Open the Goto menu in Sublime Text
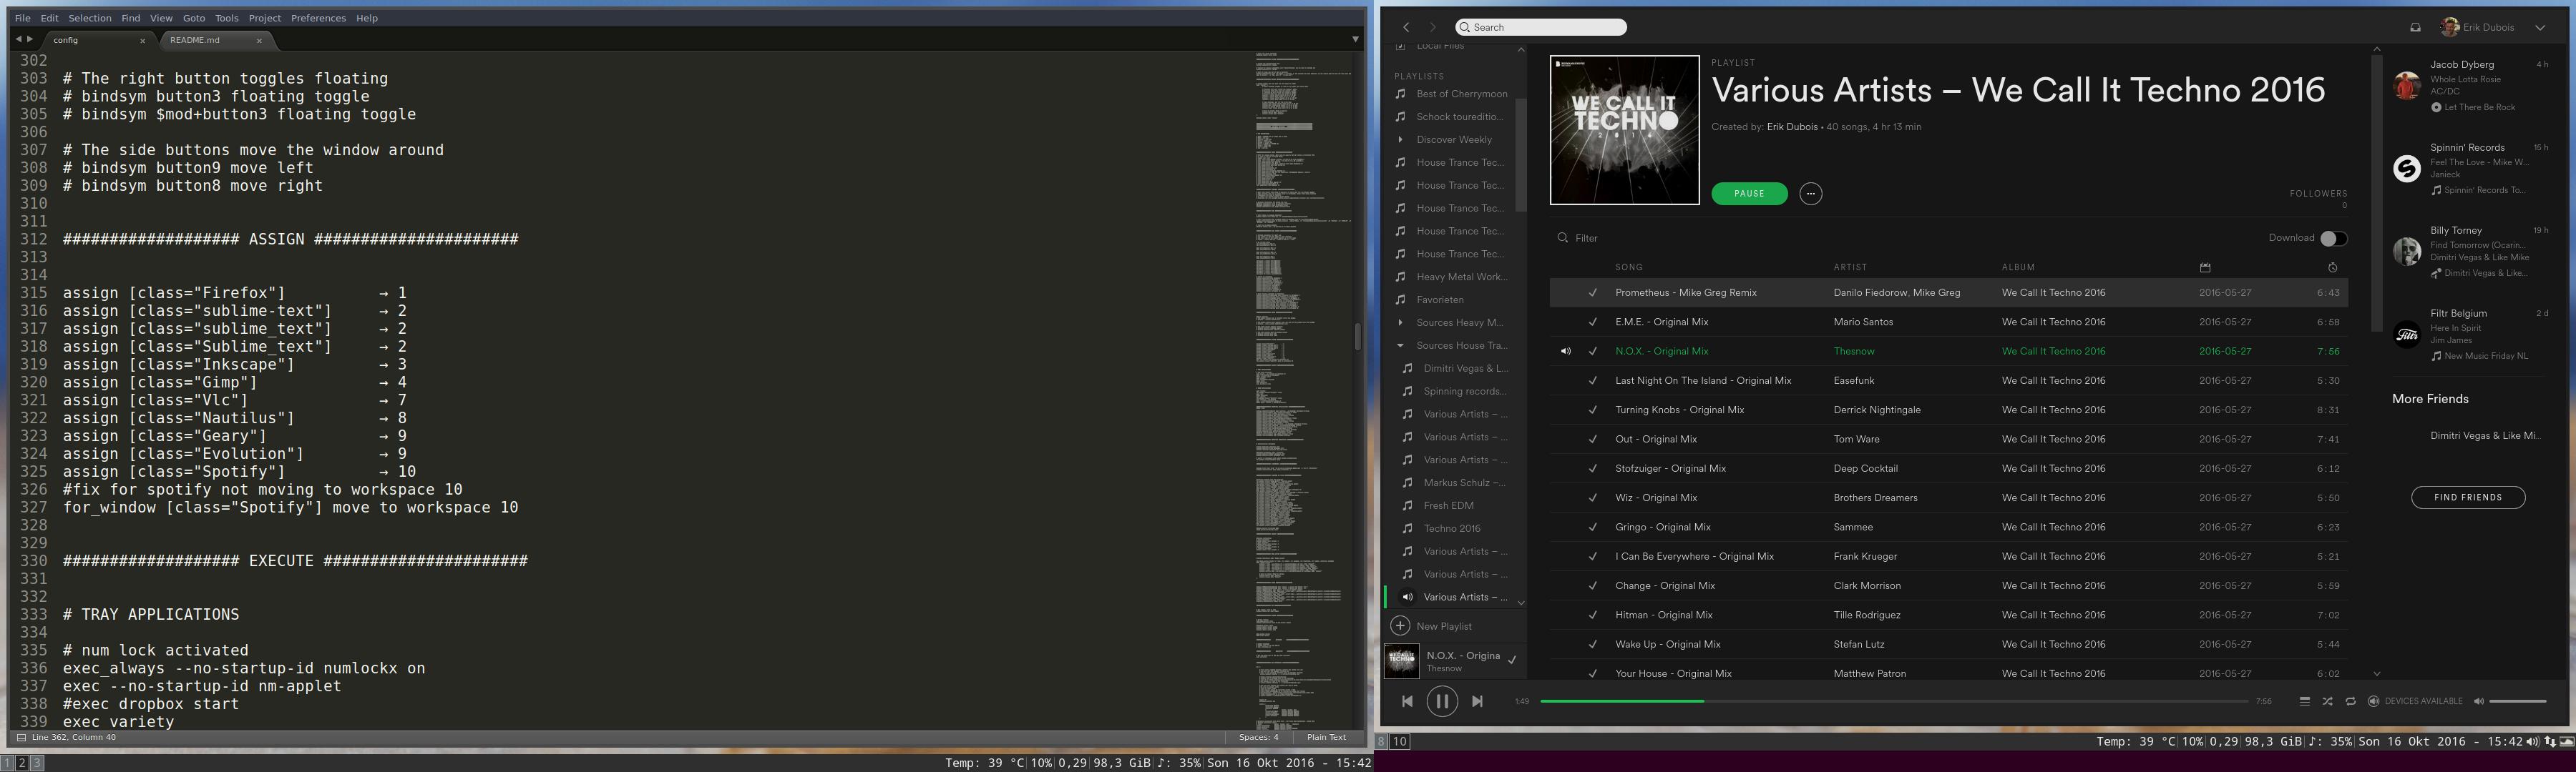Image resolution: width=2576 pixels, height=772 pixels. pos(194,18)
